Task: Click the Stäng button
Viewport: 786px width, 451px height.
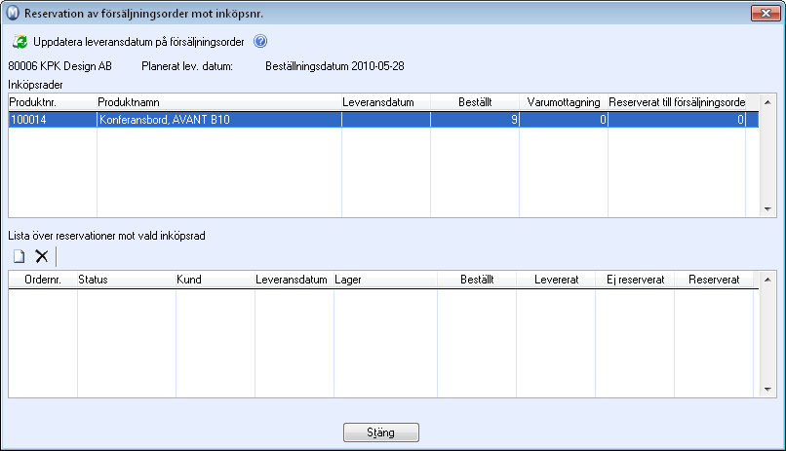Action: click(x=381, y=432)
